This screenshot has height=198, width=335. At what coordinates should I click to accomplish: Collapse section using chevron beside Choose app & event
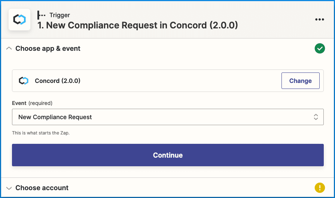tap(9, 49)
